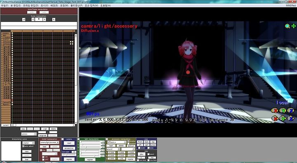297x163 pixels.
Task: Toggle bone checkbox in view panel
Action: (148, 148)
